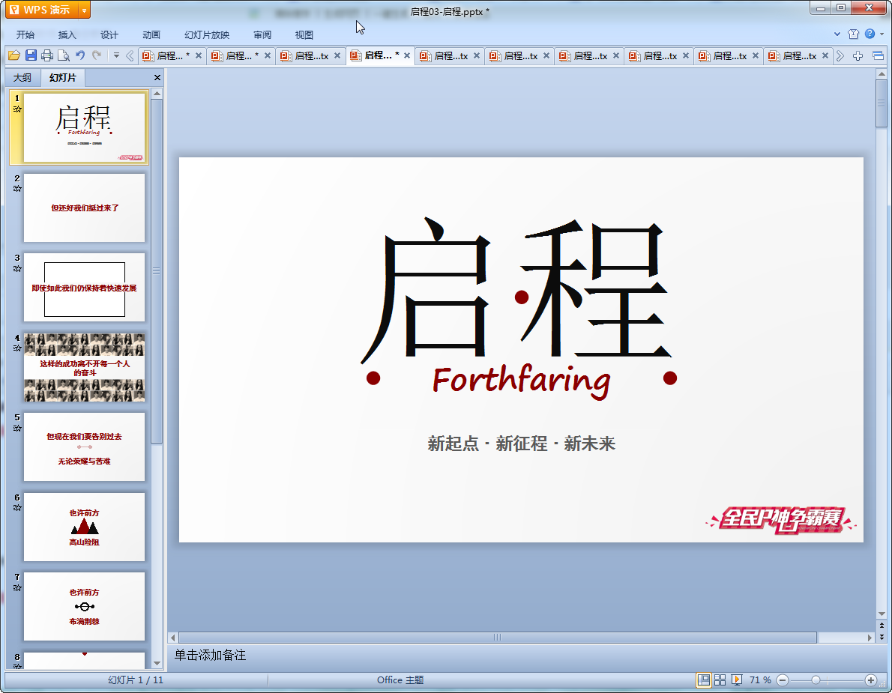892x693 pixels.
Task: Select the 幻灯片 panel tab
Action: tap(62, 77)
